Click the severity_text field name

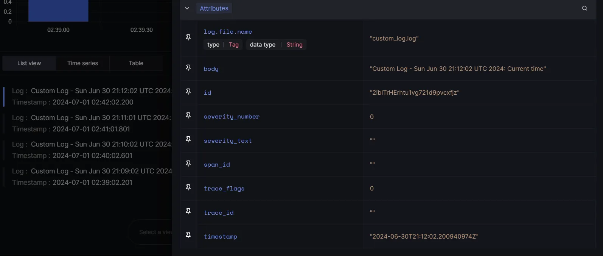pyautogui.click(x=228, y=141)
